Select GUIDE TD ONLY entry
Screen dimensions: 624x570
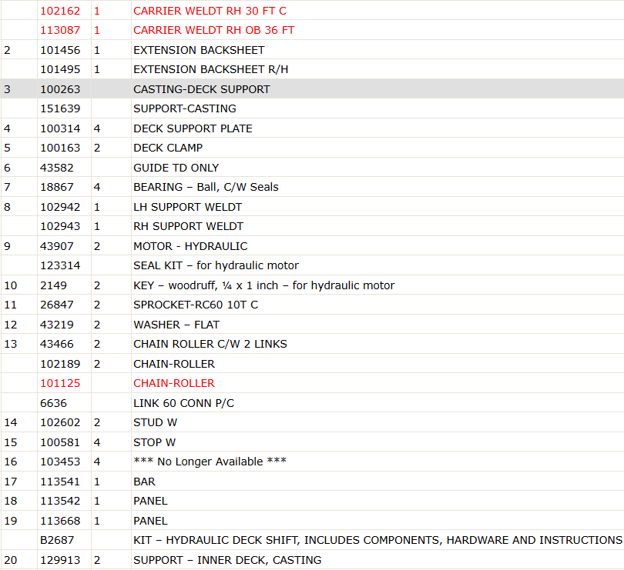(176, 168)
